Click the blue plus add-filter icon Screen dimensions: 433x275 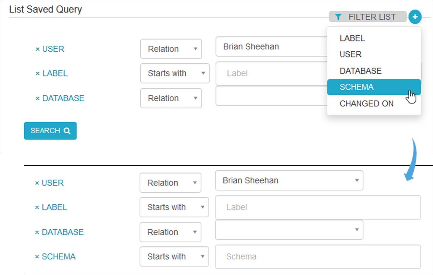click(415, 17)
